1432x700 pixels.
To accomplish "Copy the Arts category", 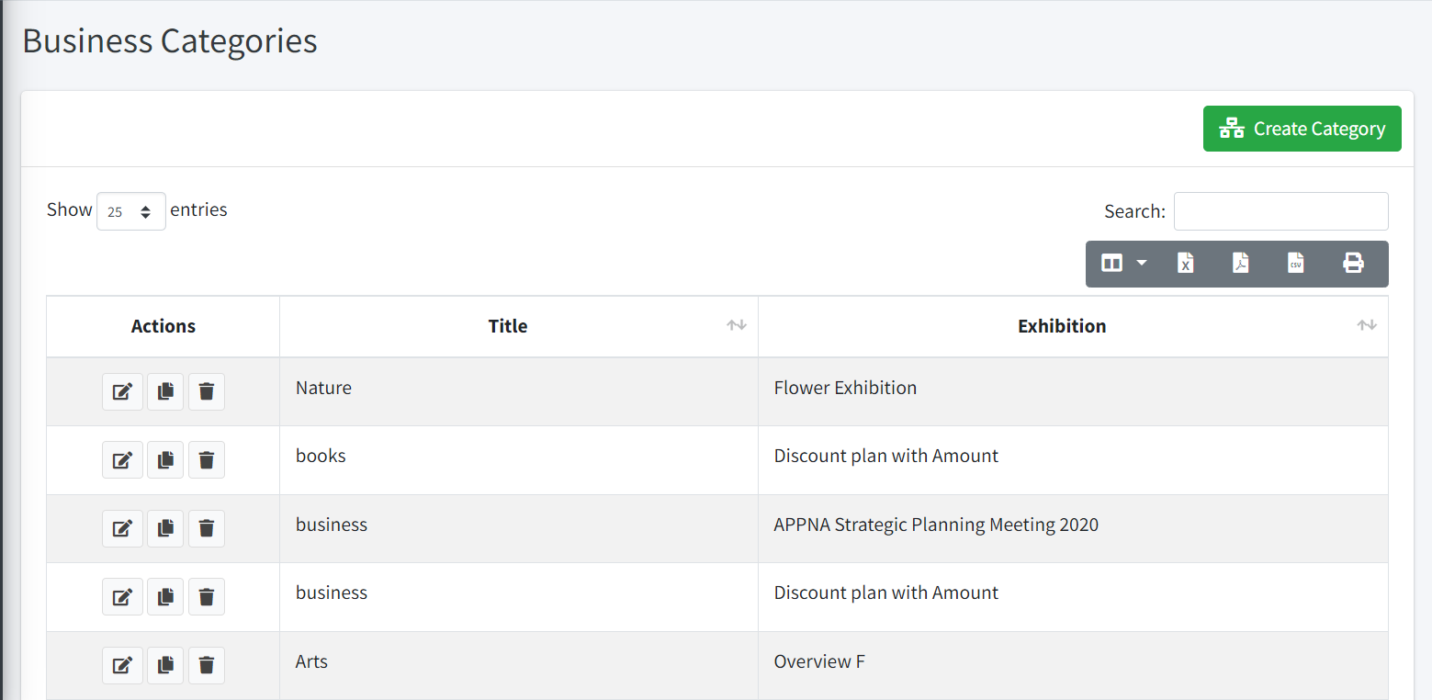I will point(165,665).
